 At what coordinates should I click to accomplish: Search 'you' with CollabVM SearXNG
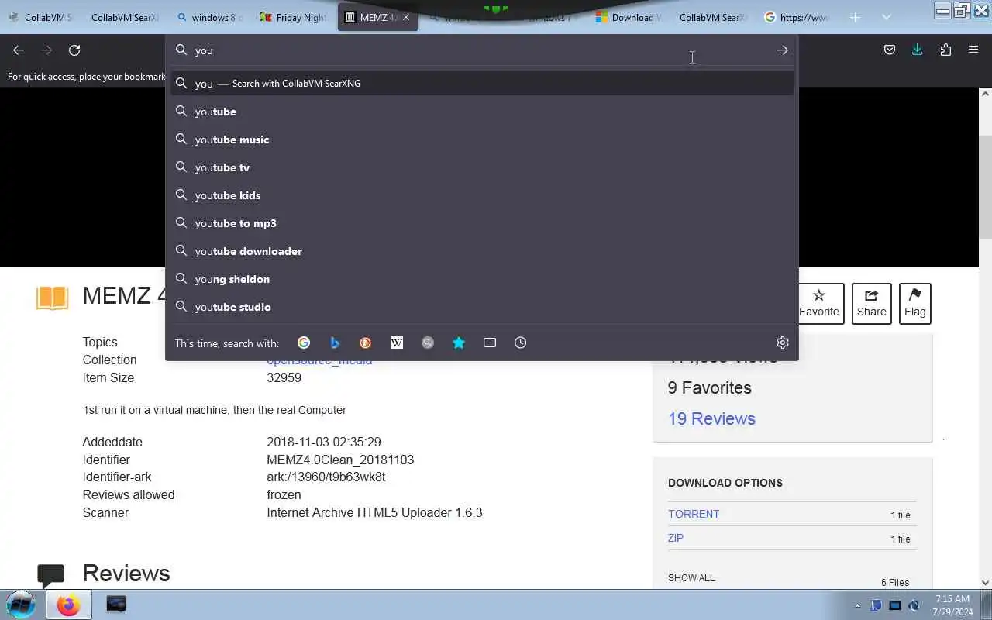tap(482, 83)
